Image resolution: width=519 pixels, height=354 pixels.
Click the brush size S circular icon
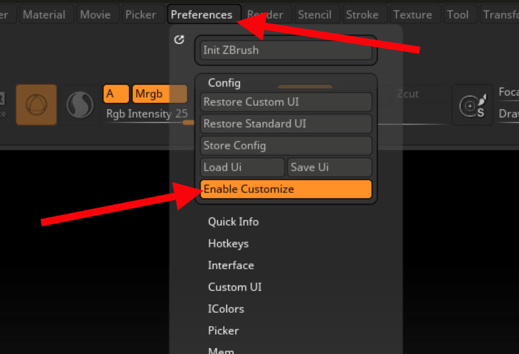(472, 105)
